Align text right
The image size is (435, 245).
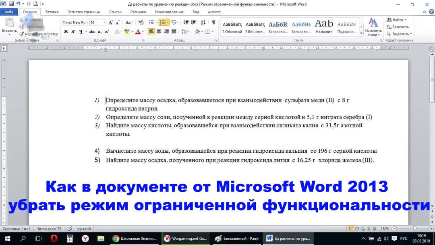(166, 31)
